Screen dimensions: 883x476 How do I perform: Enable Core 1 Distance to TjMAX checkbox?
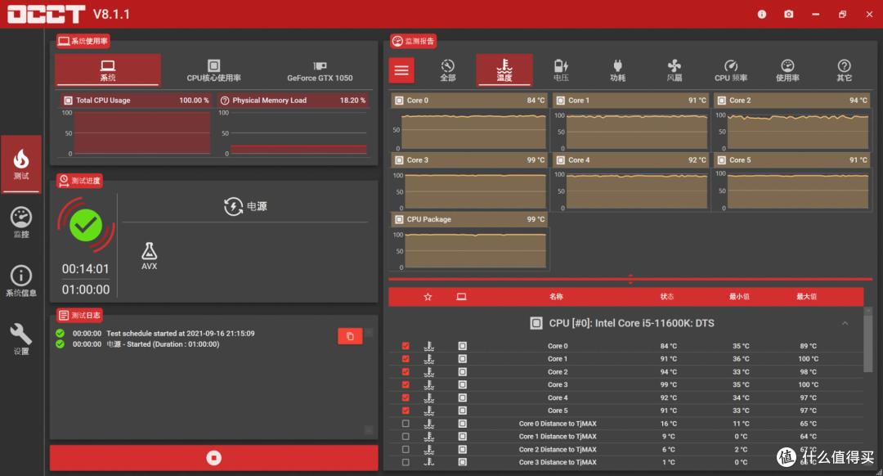tap(406, 437)
